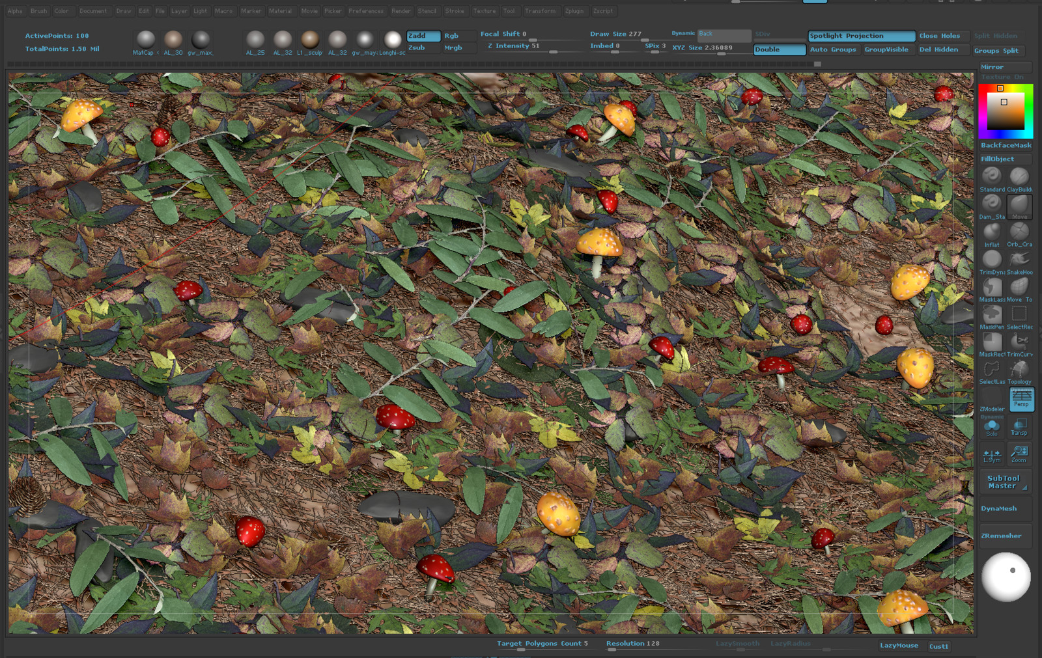
Task: Click the Zoom view icon
Action: click(1019, 453)
